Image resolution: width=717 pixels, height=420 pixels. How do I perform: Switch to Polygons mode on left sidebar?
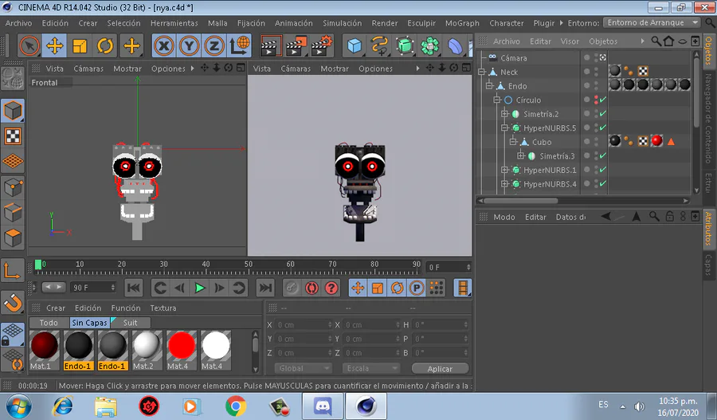(x=13, y=238)
